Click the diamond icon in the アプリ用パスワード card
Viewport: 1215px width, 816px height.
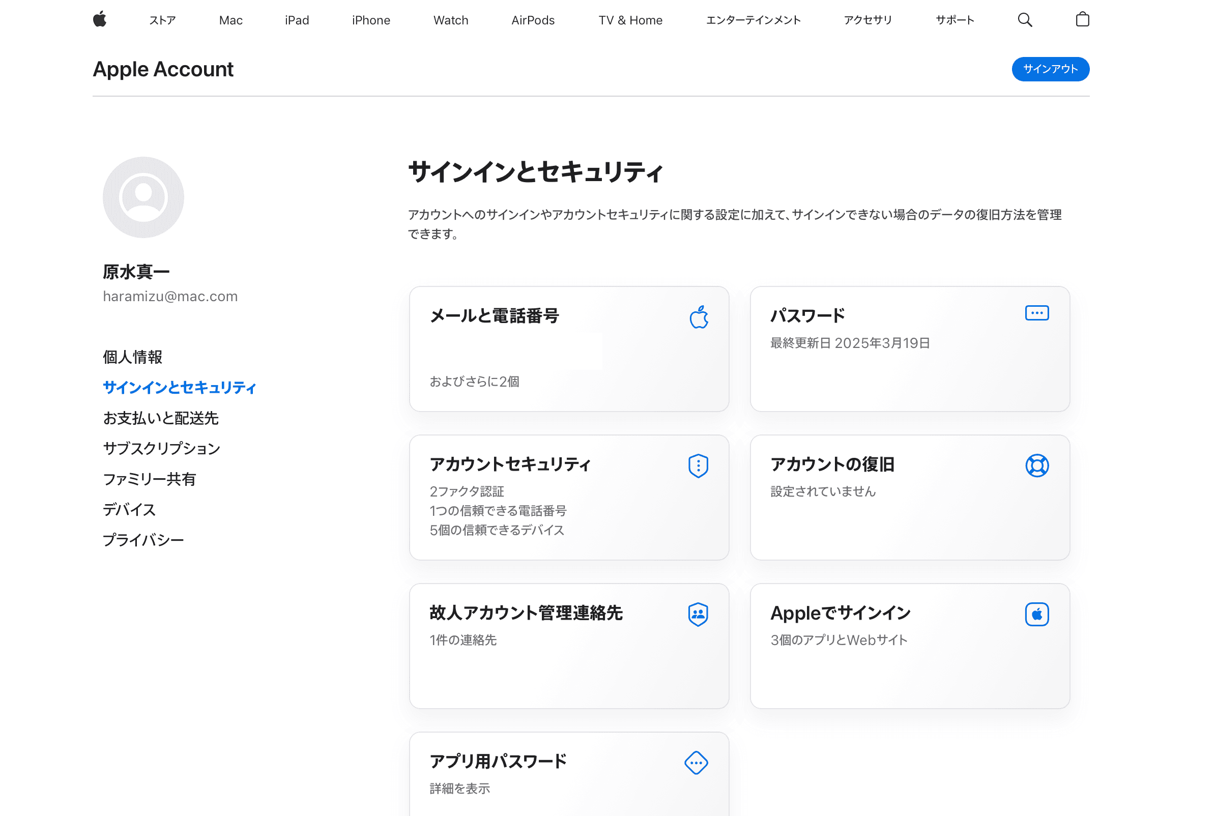tap(696, 763)
